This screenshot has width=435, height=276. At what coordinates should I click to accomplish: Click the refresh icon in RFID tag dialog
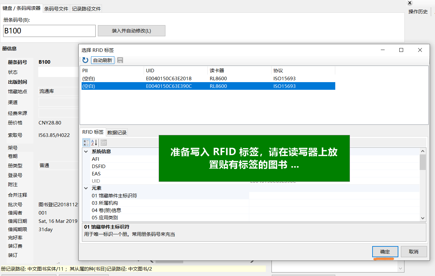pyautogui.click(x=85, y=60)
